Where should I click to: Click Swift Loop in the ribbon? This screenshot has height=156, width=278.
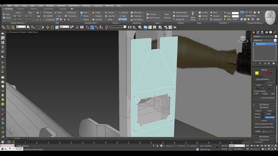71,13
